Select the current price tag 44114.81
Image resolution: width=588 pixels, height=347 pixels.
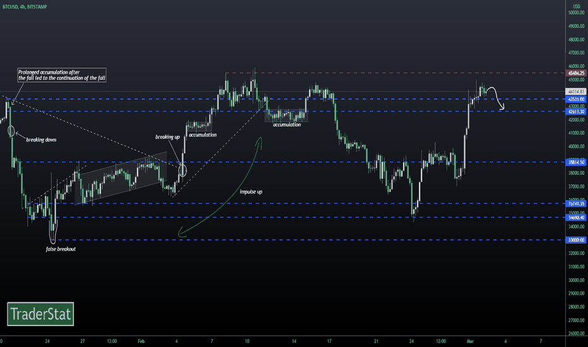point(576,91)
